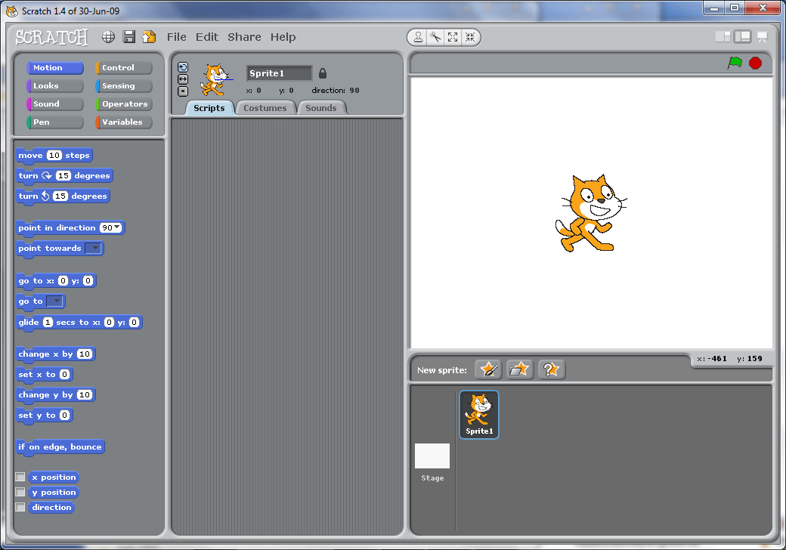Start scripts with the green flag
This screenshot has height=550, width=786.
coord(735,63)
